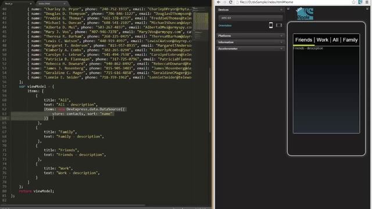Switch to the Friends tab in emulator

303,40
